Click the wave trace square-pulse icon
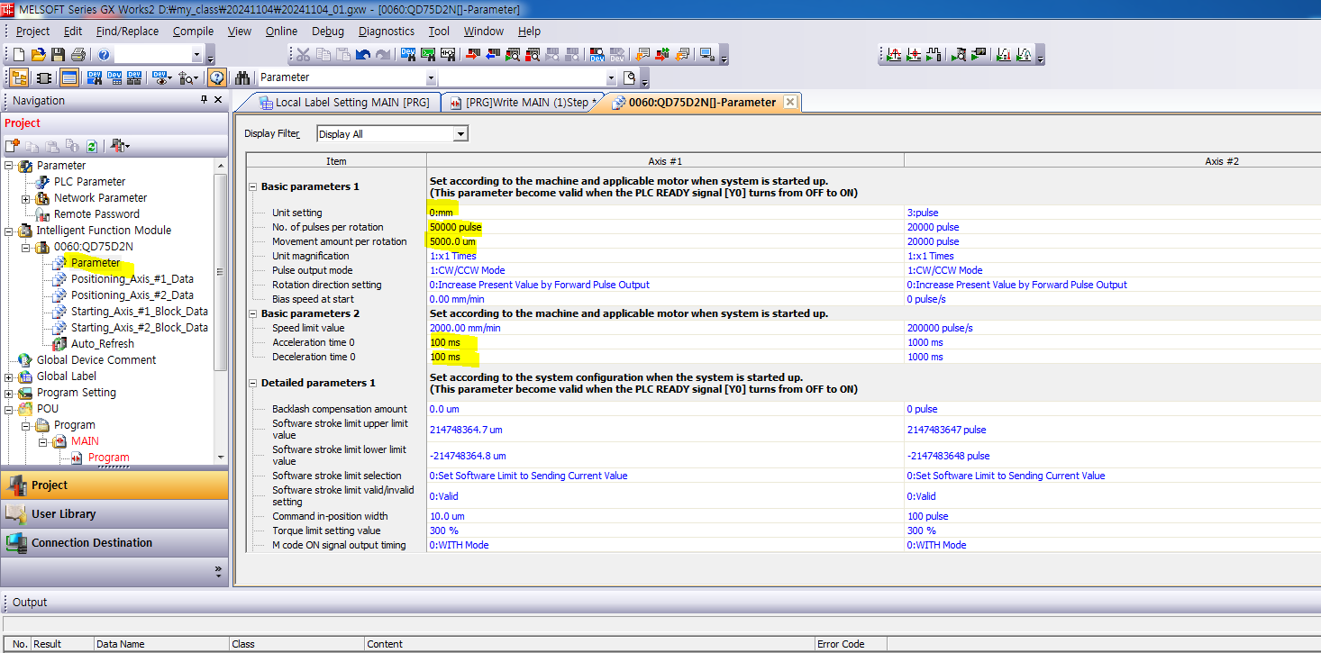The width and height of the screenshot is (1321, 653). 933,55
